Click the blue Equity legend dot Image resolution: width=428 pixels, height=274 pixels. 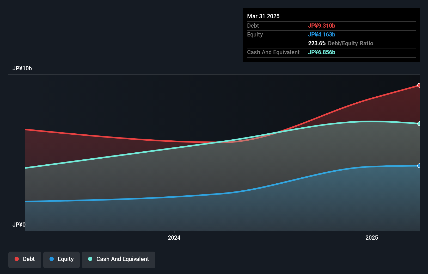point(52,259)
